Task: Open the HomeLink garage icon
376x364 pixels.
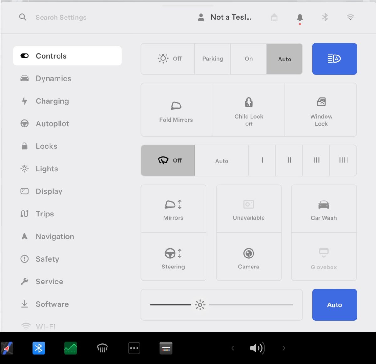Action: pyautogui.click(x=274, y=17)
